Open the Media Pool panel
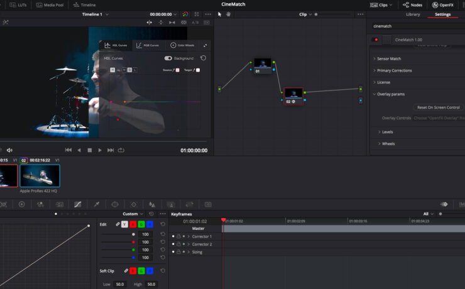This screenshot has height=289, width=465. point(50,5)
